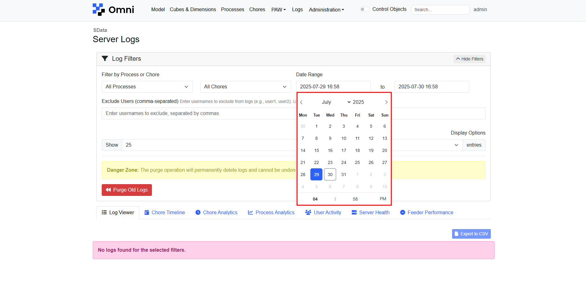
Task: Expand the Administration menu
Action: 326,10
